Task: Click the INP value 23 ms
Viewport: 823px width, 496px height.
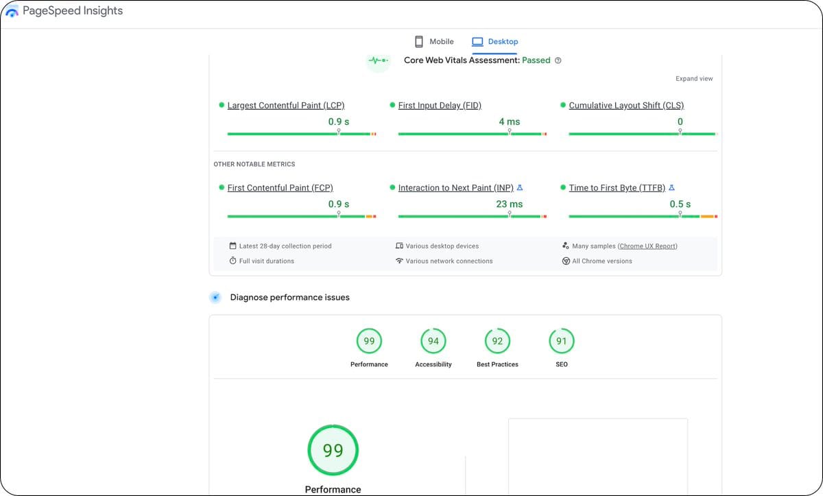Action: [x=509, y=204]
